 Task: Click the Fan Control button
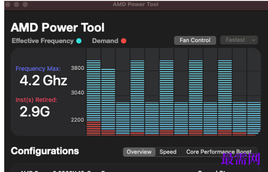click(x=195, y=40)
